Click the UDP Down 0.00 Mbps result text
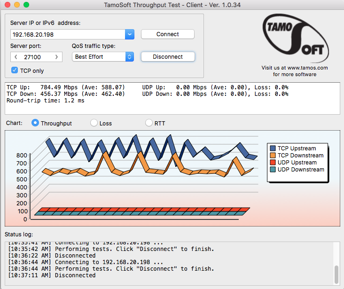This screenshot has height=289, width=344. [215, 94]
